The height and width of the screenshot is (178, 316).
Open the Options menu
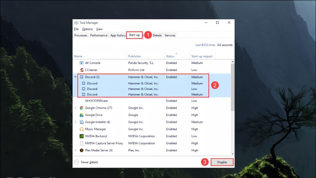(87, 29)
